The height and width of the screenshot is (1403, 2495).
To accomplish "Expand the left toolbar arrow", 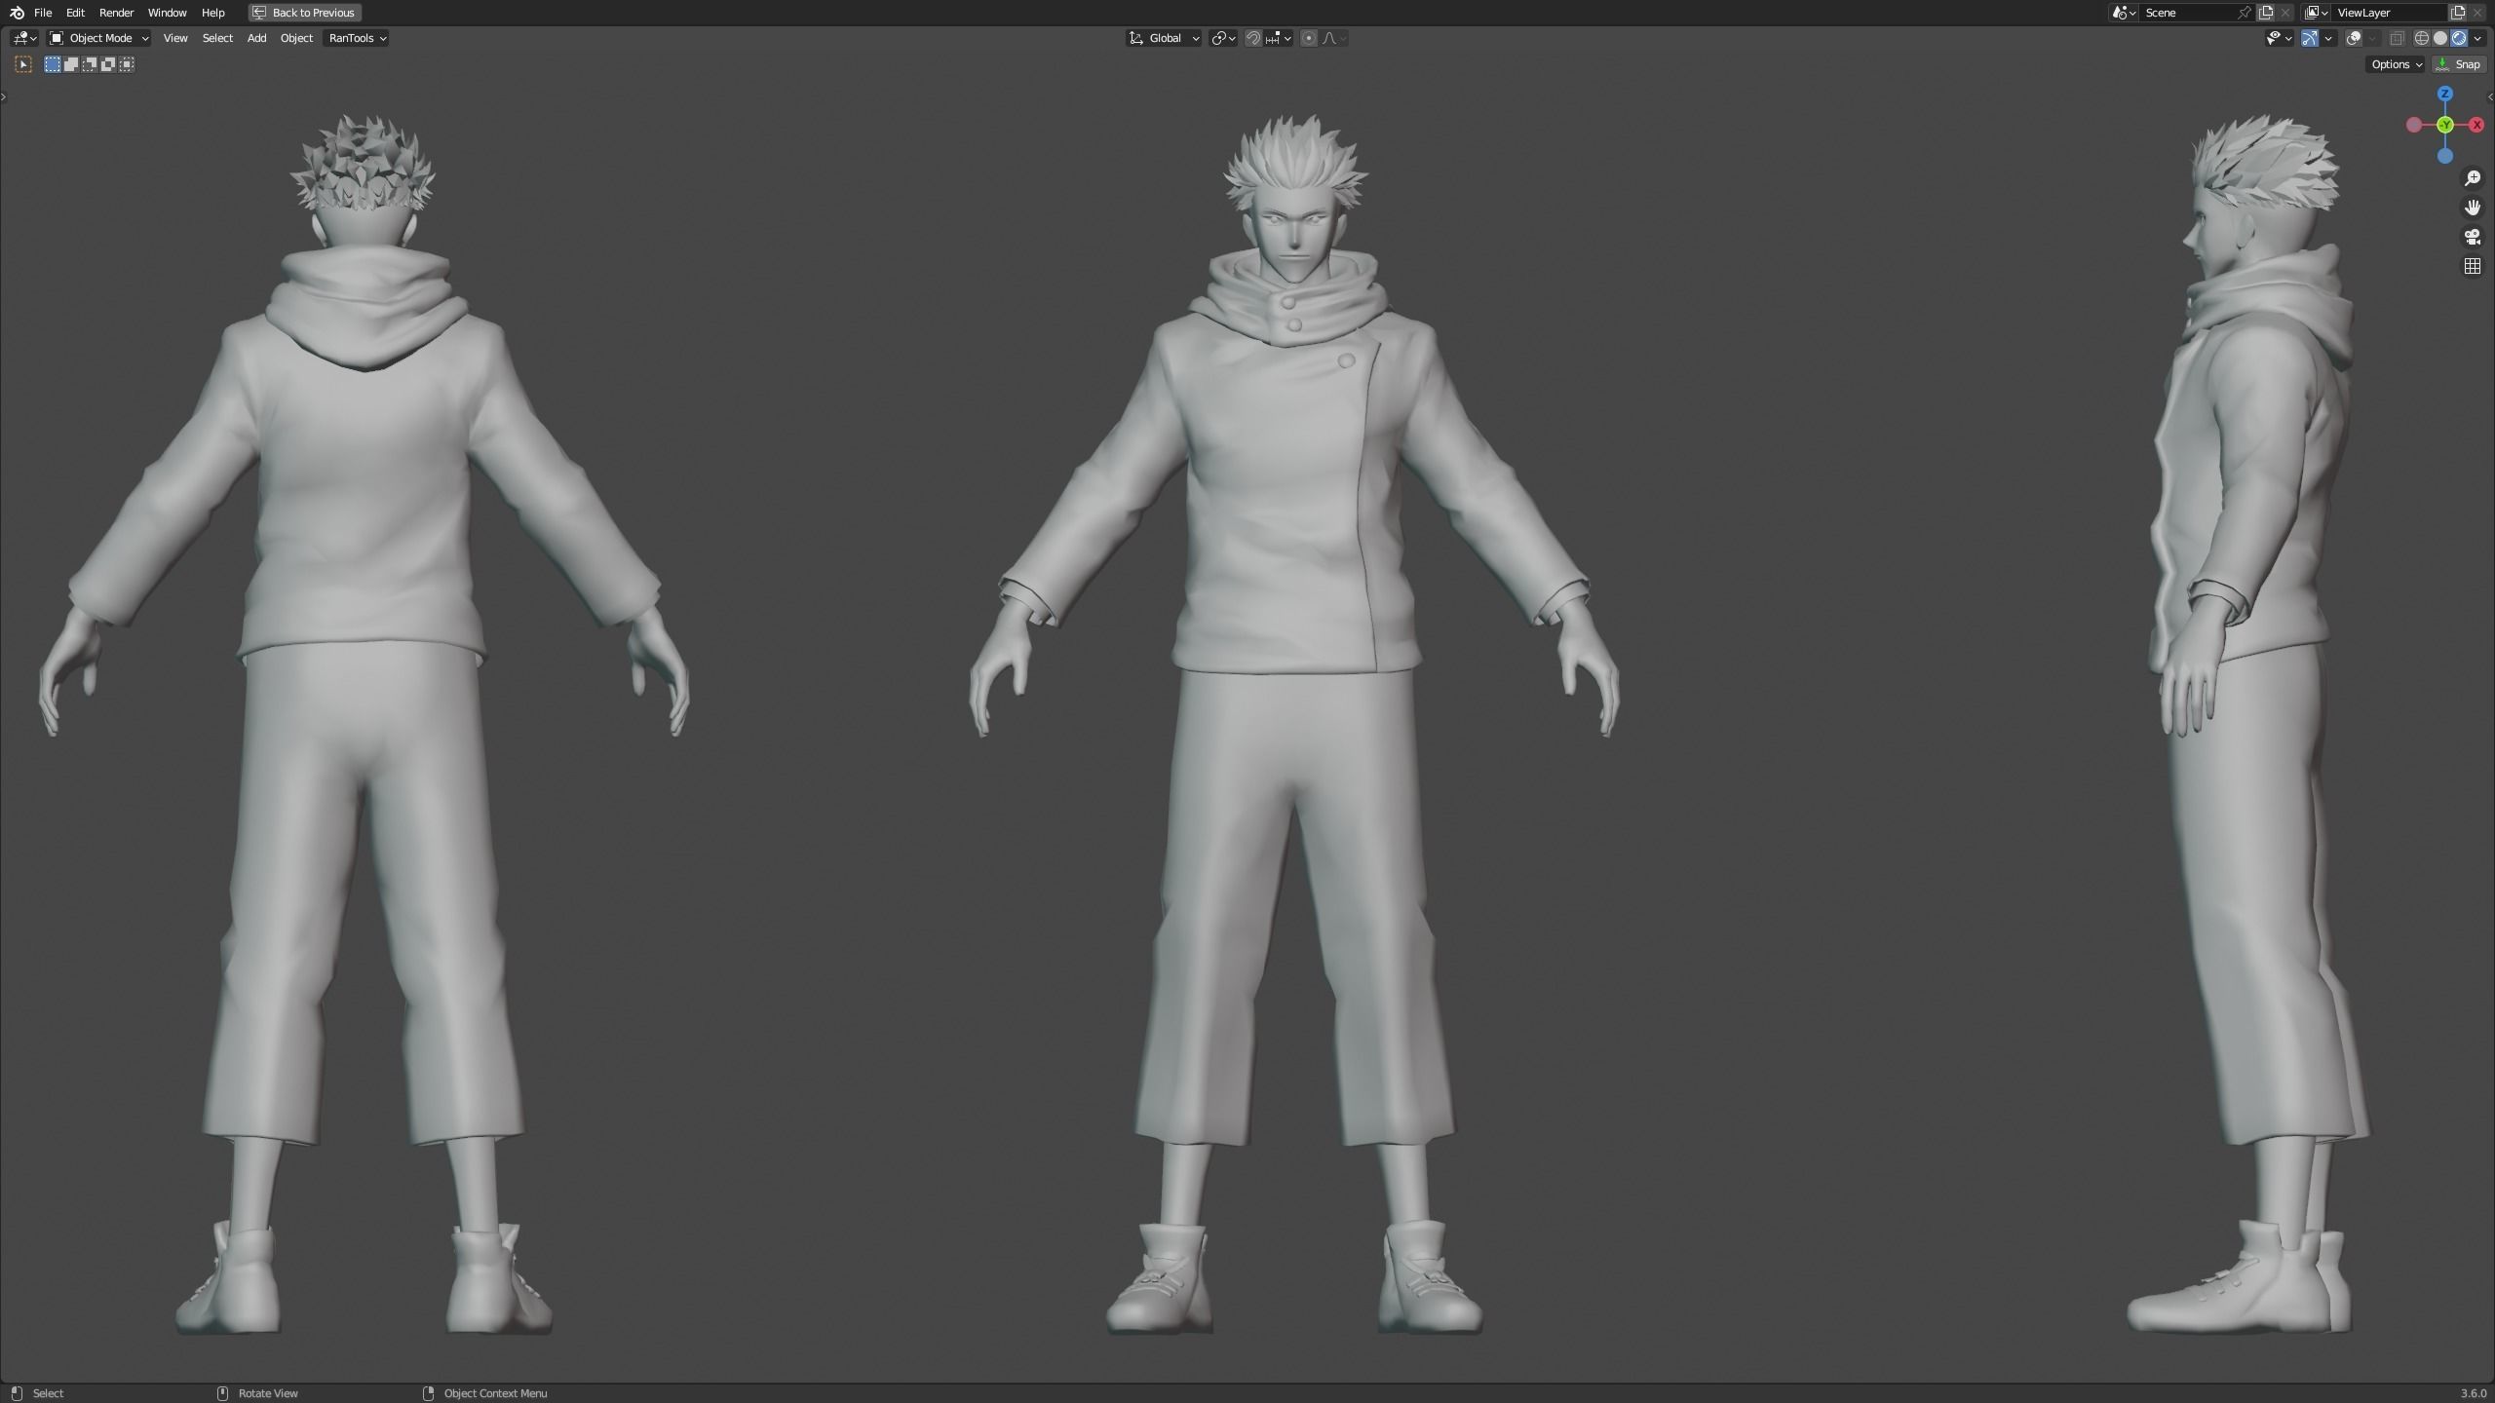I will click(4, 96).
